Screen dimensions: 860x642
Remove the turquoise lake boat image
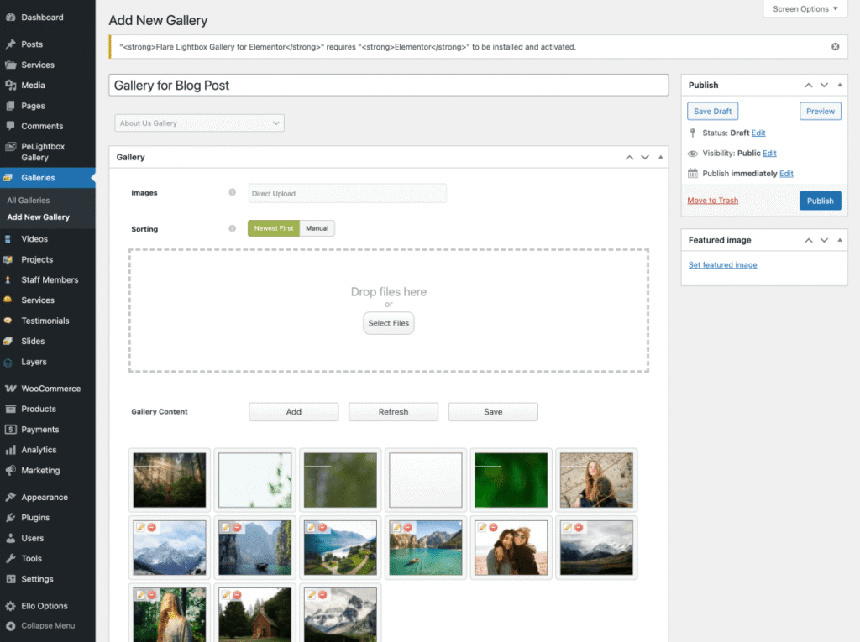[408, 527]
